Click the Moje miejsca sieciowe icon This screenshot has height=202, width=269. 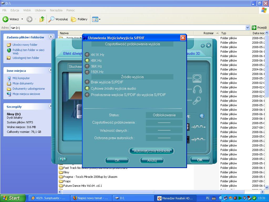9,94
